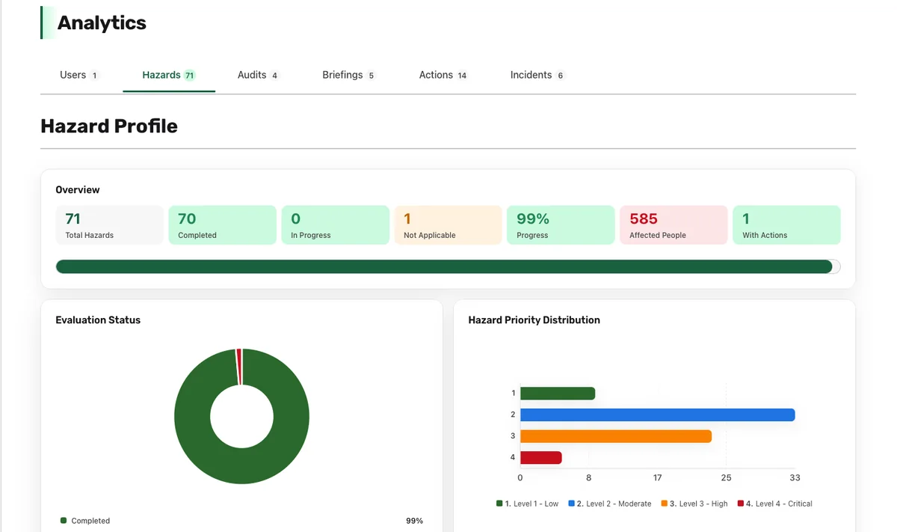Click the Evaluation Status title
The height and width of the screenshot is (532, 897).
(98, 319)
